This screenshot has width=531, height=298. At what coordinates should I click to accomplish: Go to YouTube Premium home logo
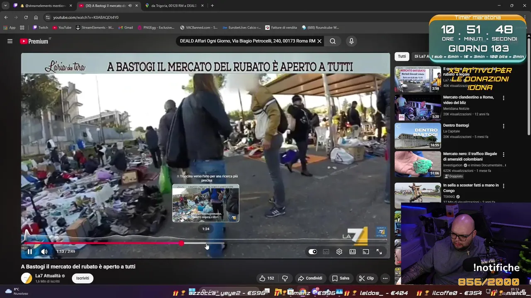(34, 41)
